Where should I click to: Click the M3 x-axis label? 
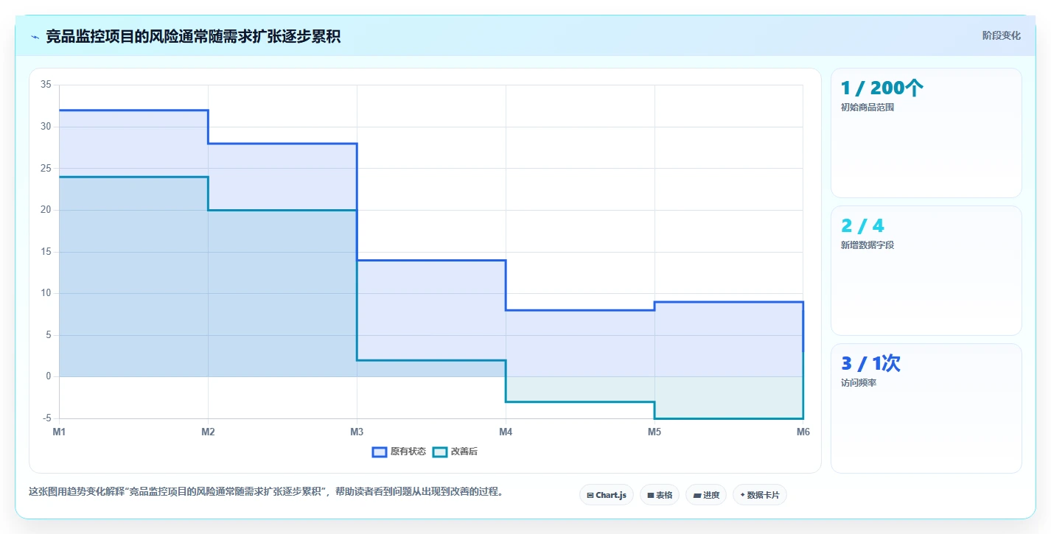[357, 432]
